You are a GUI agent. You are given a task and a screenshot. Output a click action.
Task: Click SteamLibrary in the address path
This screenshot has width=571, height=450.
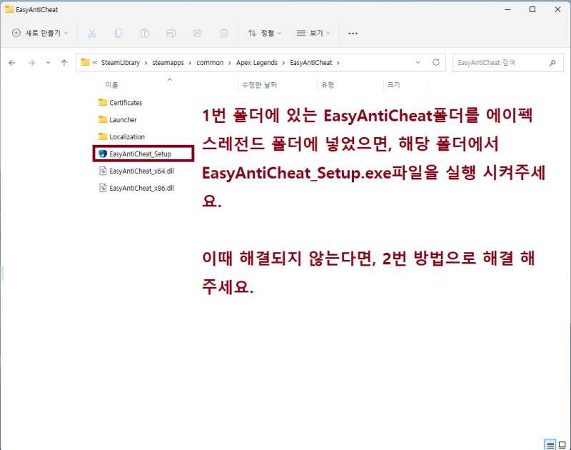tap(121, 63)
